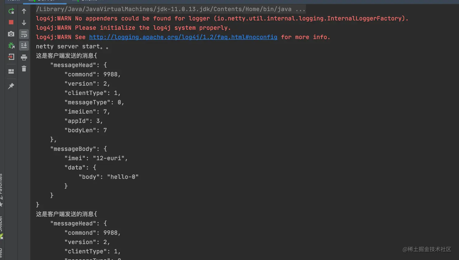459x260 pixels.
Task: Stop the running process with red square
Action: click(x=11, y=22)
